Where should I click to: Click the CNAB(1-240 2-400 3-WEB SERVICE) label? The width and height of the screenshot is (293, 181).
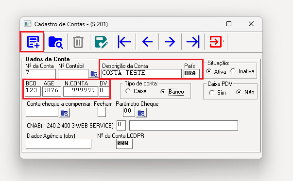point(70,126)
